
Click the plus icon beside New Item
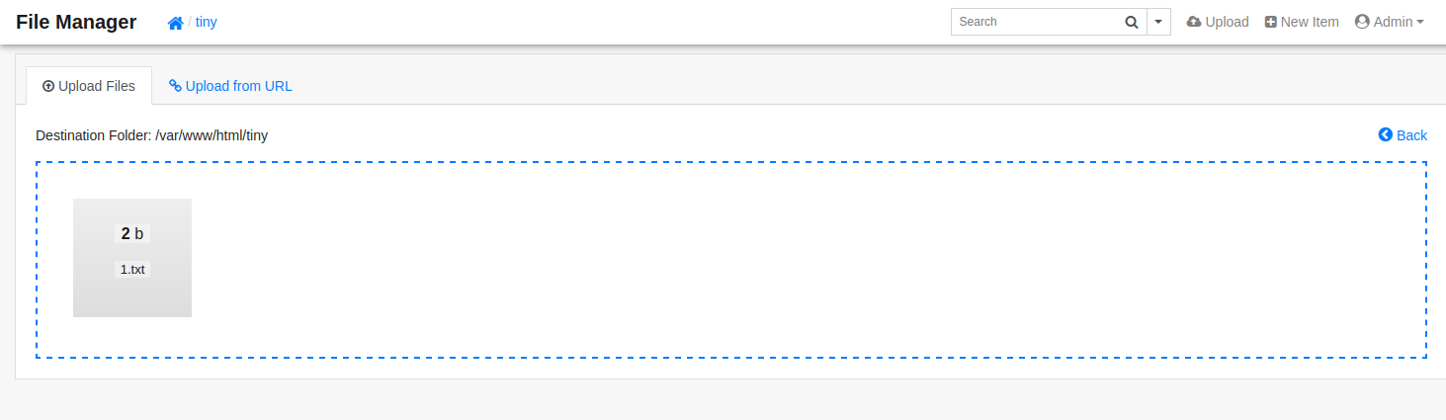[1271, 22]
